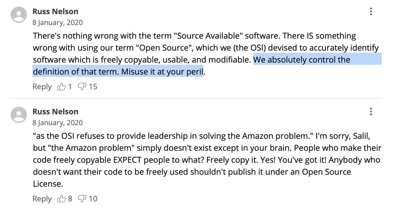
Task: Click the second comment's 8 January, 2020 date
Action: point(58,123)
